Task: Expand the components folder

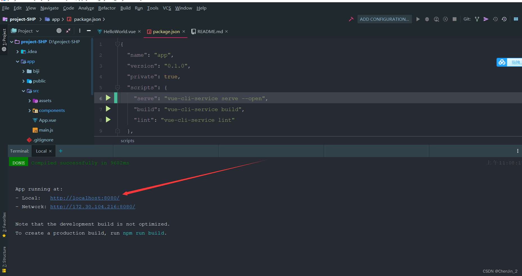Action: click(x=29, y=111)
